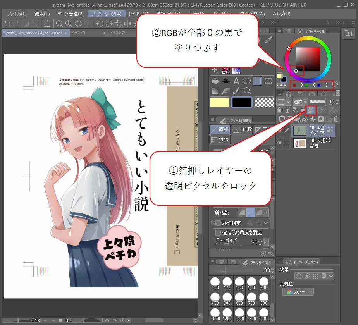Open the layer palette color dropdown
This screenshot has height=325, width=358.
pos(284,101)
